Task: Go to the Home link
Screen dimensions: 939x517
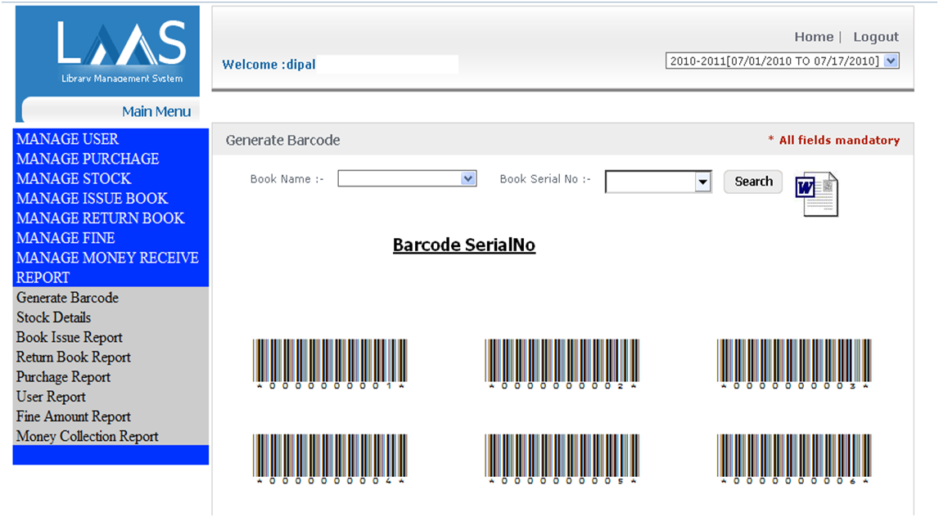Action: click(x=814, y=37)
